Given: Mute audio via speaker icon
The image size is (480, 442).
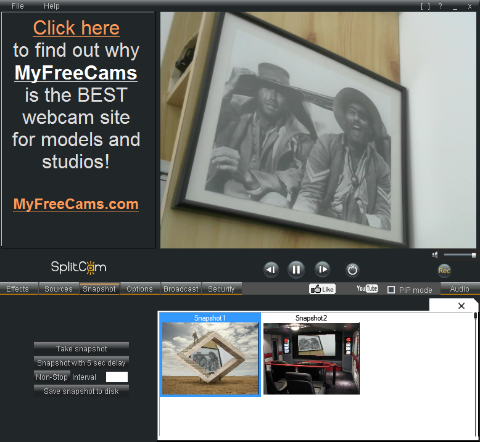Looking at the screenshot, I should pos(435,255).
